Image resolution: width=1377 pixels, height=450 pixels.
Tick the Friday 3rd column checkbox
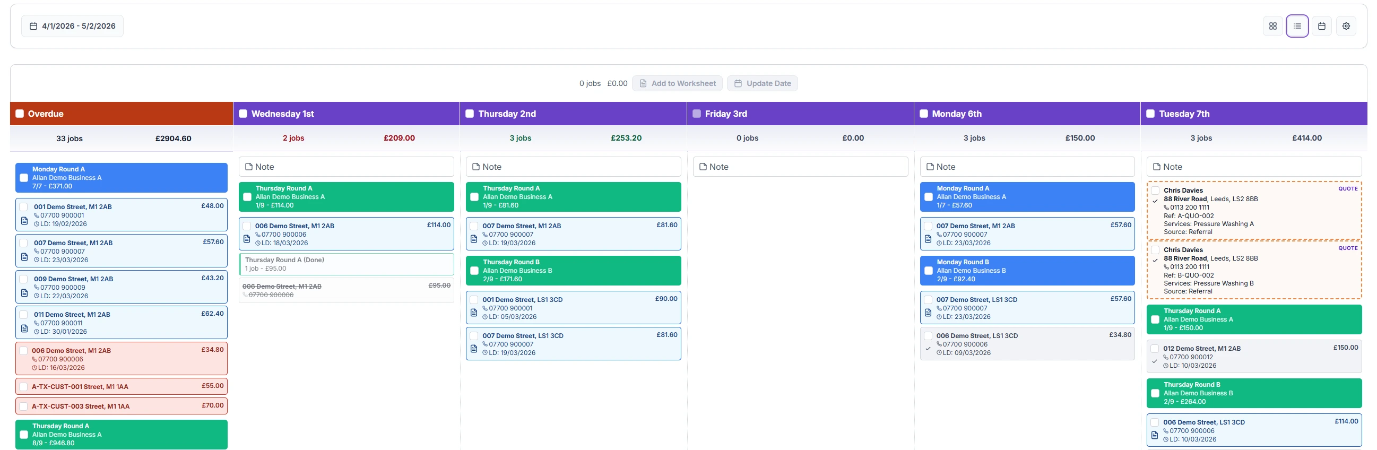[x=697, y=114]
